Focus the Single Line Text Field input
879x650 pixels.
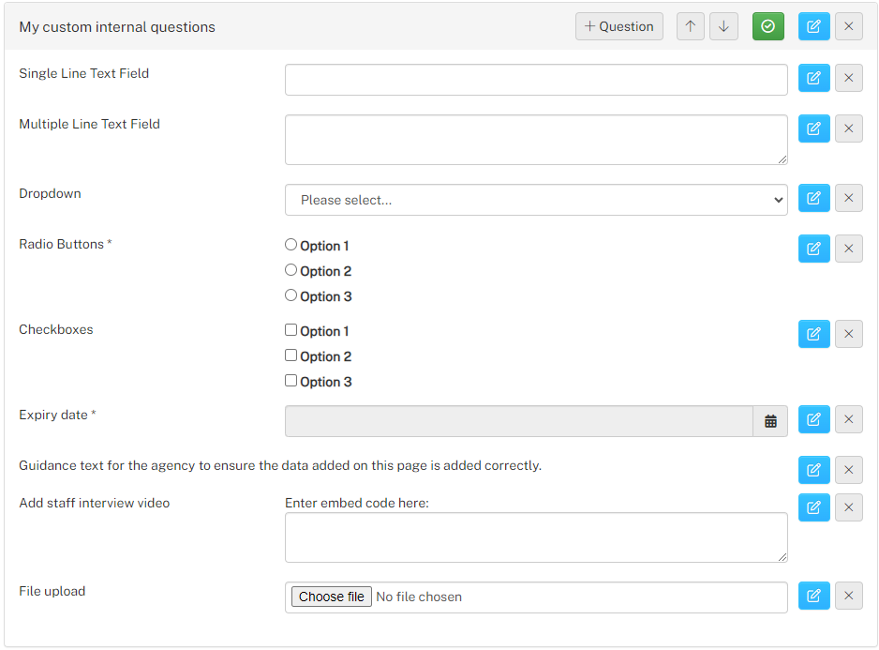point(536,80)
